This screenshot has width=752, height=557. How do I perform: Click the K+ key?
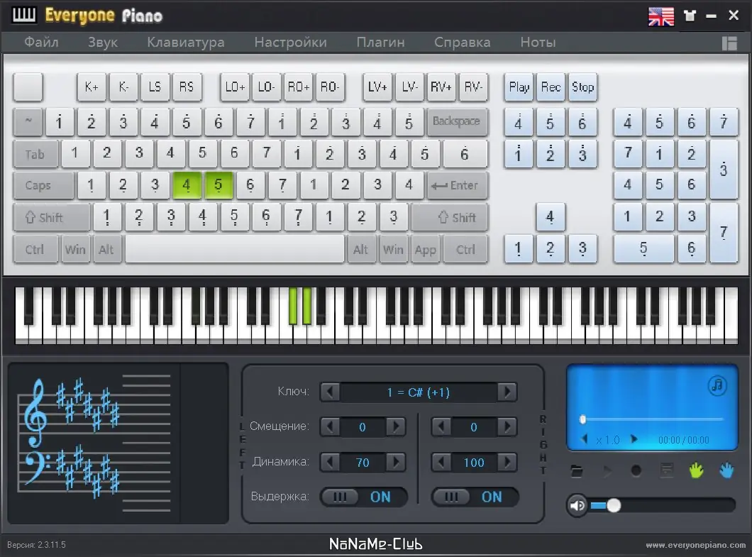click(x=92, y=87)
